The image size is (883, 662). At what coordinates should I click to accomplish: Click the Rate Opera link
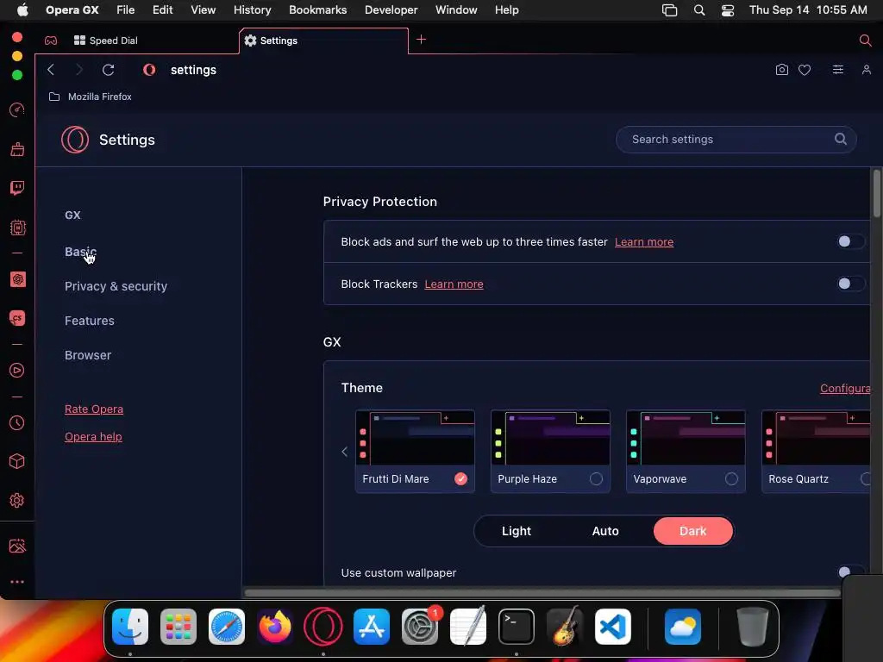tap(94, 409)
